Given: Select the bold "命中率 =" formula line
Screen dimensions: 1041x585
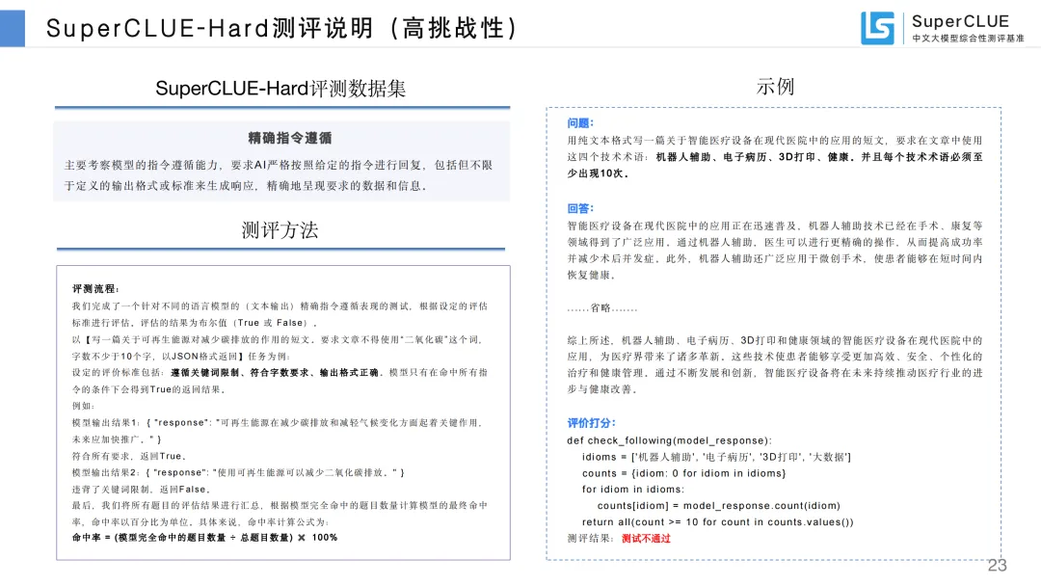Looking at the screenshot, I should click(204, 538).
